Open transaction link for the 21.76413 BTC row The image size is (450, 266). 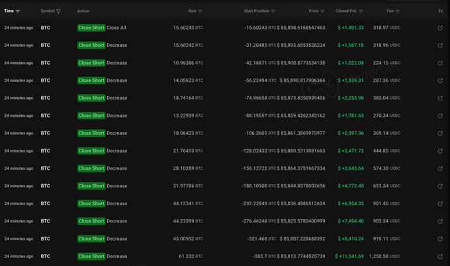440,151
